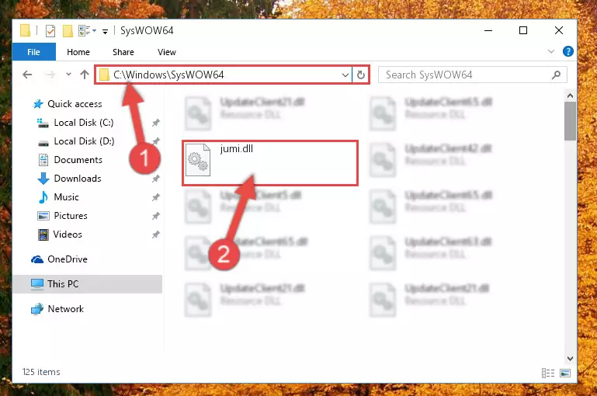The width and height of the screenshot is (597, 396).
Task: Switch to Large icons view layout icon
Action: click(x=565, y=373)
